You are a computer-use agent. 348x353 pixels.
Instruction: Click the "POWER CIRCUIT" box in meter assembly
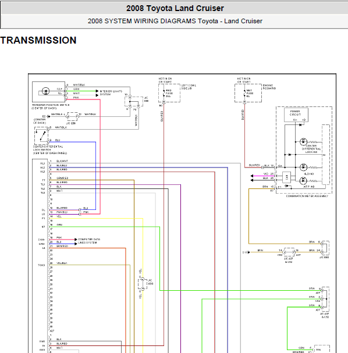296,115
